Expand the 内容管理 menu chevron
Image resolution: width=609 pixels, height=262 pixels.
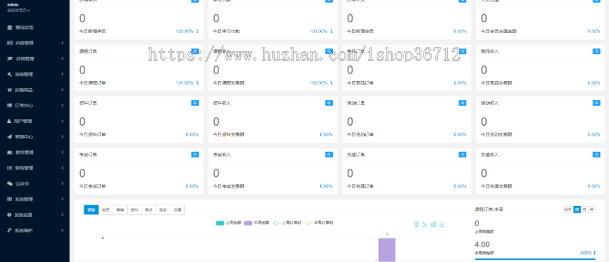(62, 43)
